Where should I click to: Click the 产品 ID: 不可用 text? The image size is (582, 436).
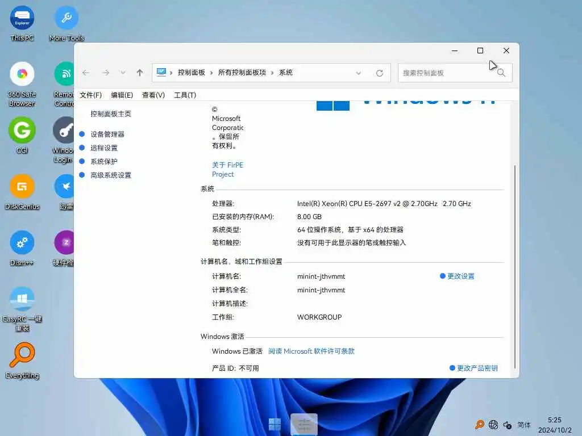pos(235,368)
